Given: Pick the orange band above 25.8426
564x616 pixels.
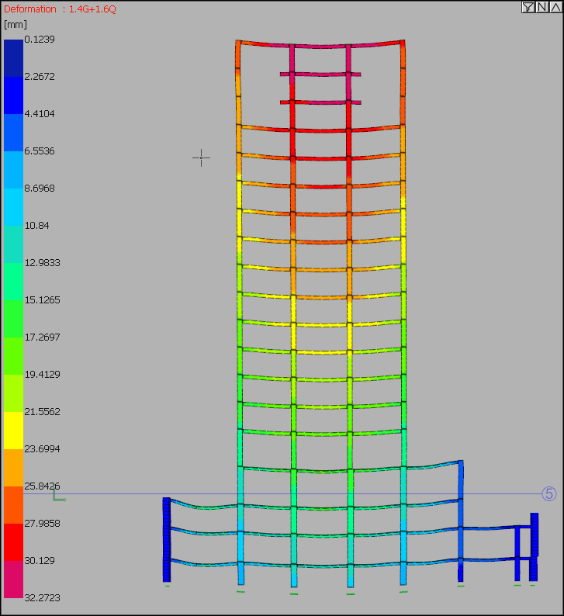Looking at the screenshot, I should [x=14, y=467].
